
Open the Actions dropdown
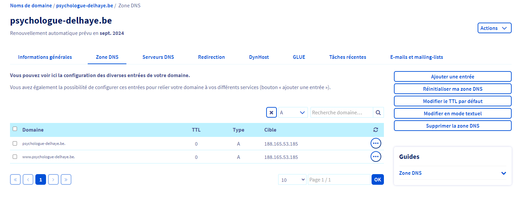pos(494,28)
